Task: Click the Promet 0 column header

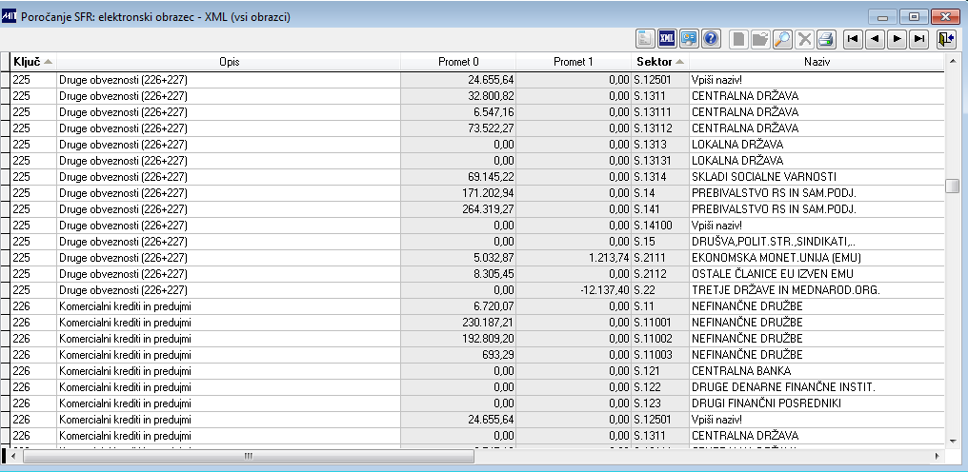Action: 458,62
